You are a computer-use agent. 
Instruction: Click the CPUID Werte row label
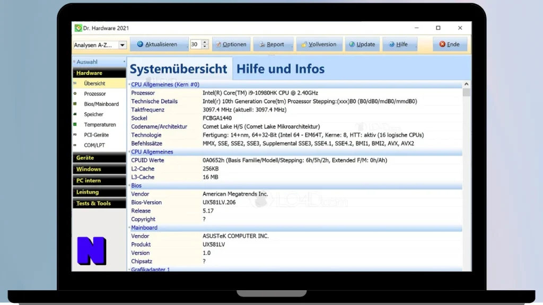click(147, 160)
